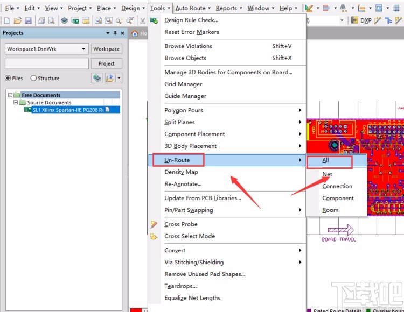The width and height of the screenshot is (404, 312).
Task: Open the binoculars find dropdown arrow
Action: pos(353,8)
